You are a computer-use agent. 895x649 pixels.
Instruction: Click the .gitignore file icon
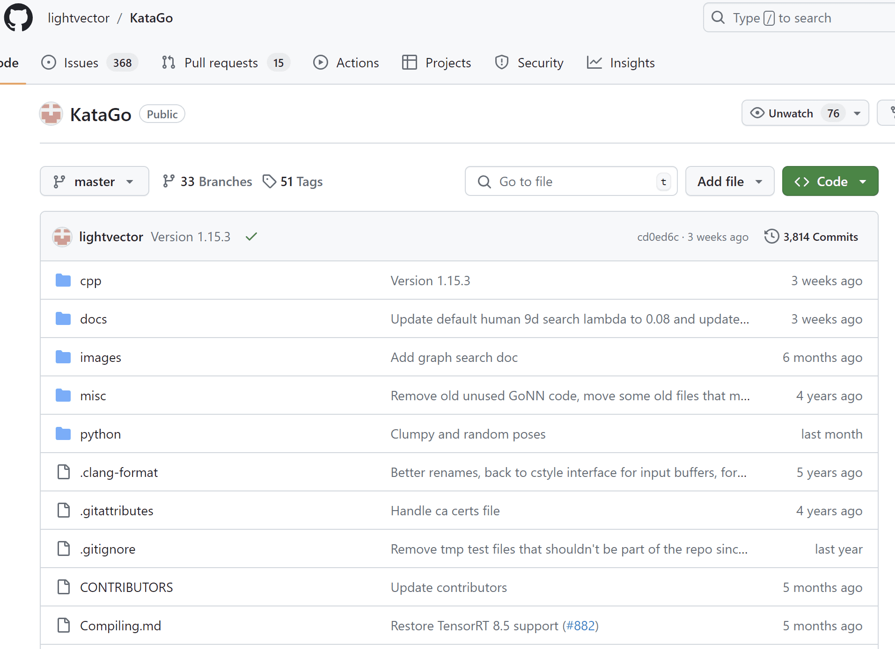[64, 549]
